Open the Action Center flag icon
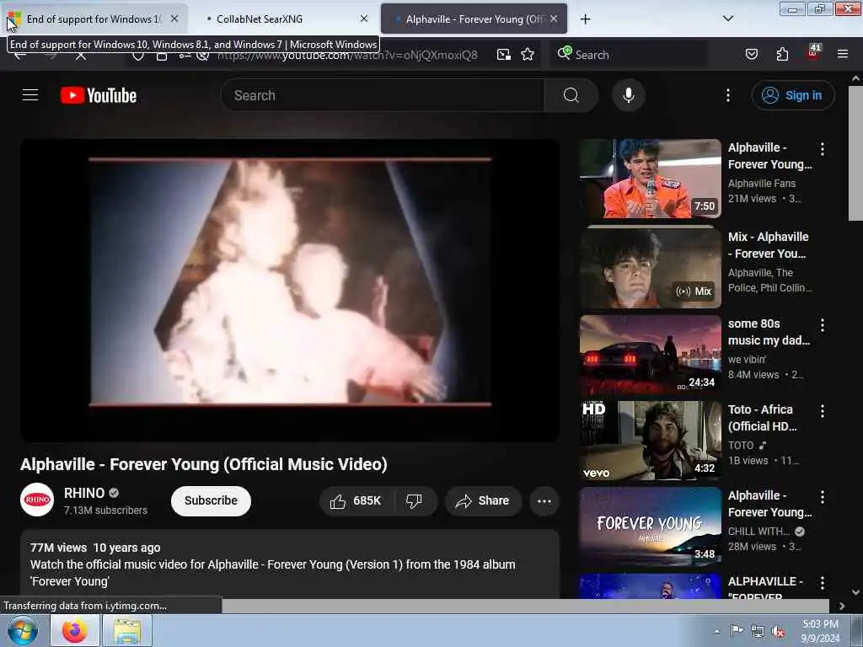The height and width of the screenshot is (647, 863). 737,631
